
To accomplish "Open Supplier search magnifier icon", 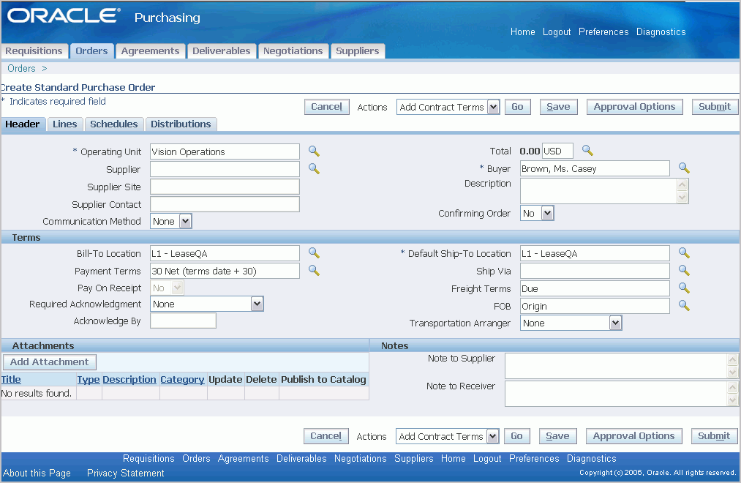I will 314,169.
